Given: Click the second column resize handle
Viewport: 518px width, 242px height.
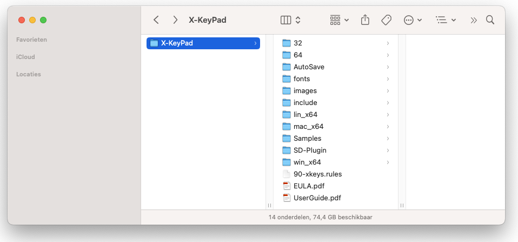Looking at the screenshot, I should click(402, 205).
